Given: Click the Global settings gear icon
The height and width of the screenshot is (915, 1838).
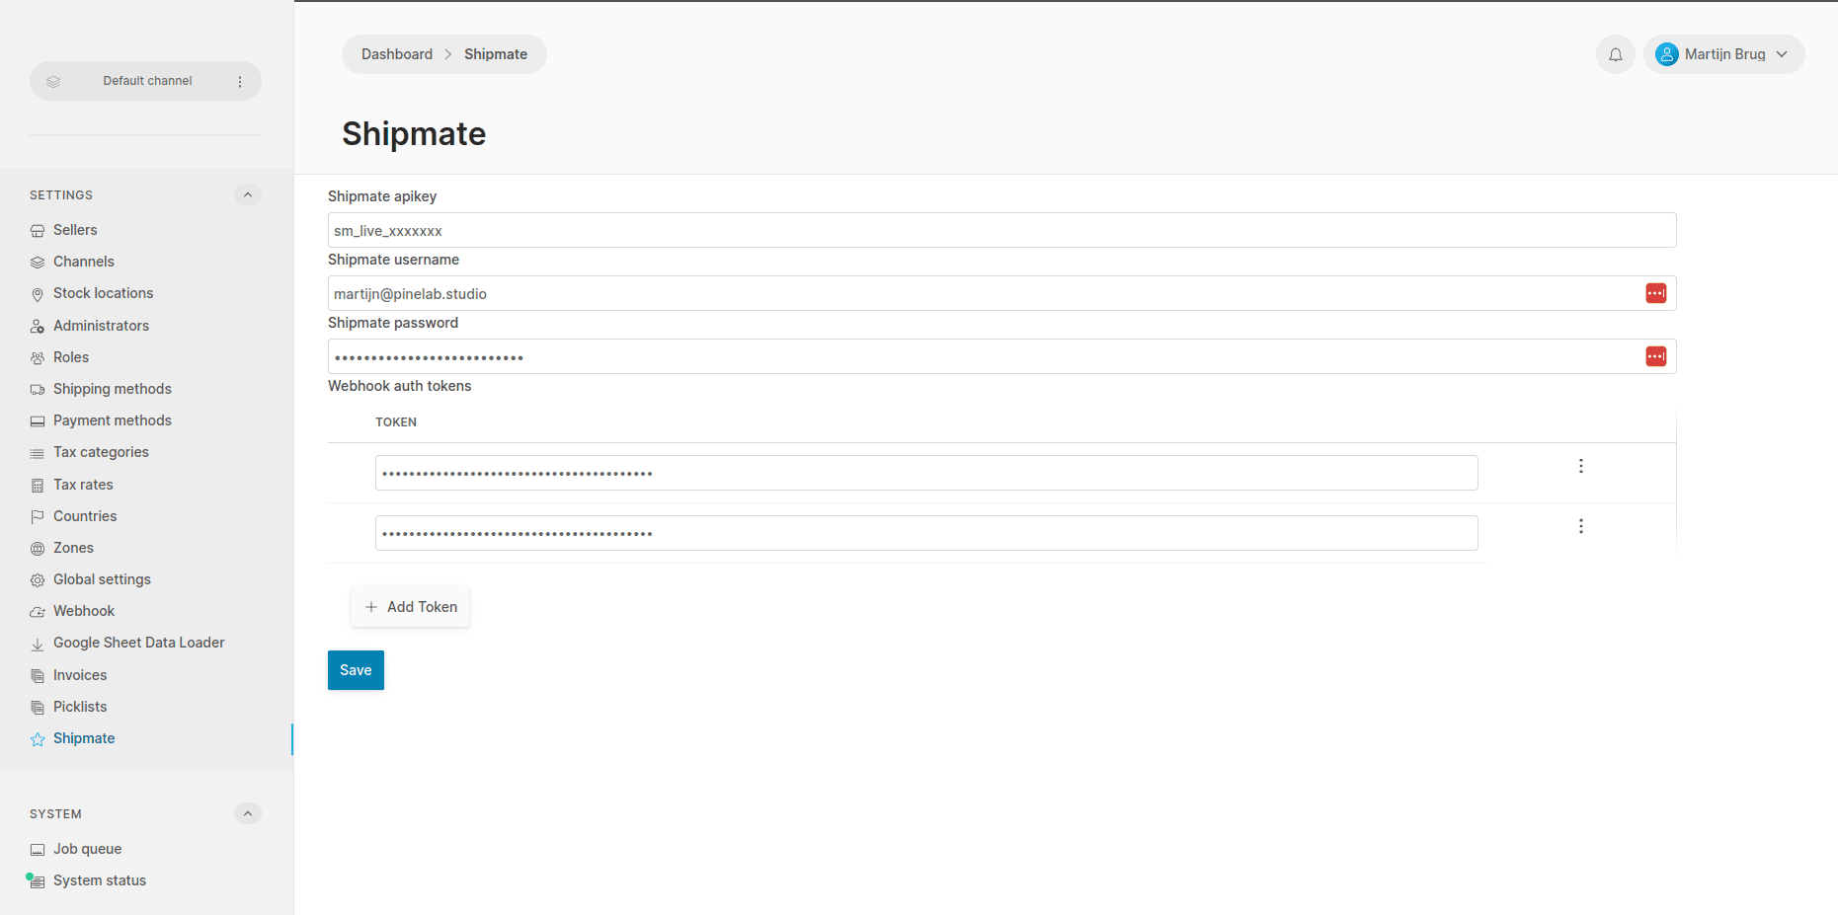Looking at the screenshot, I should [38, 580].
